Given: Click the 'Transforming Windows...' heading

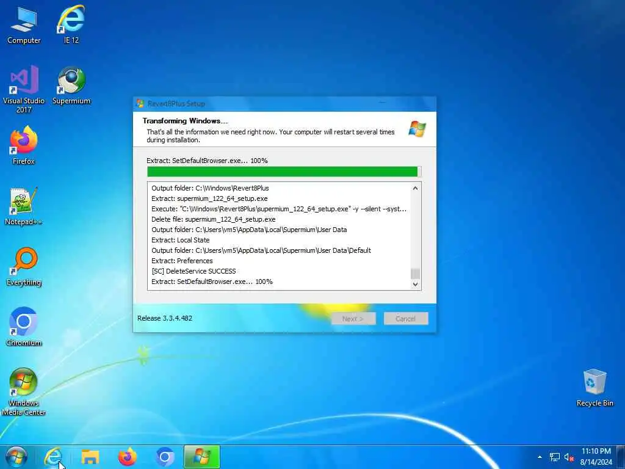Looking at the screenshot, I should point(185,121).
